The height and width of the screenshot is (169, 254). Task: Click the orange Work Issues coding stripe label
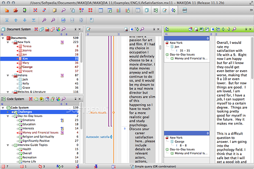(x=98, y=113)
